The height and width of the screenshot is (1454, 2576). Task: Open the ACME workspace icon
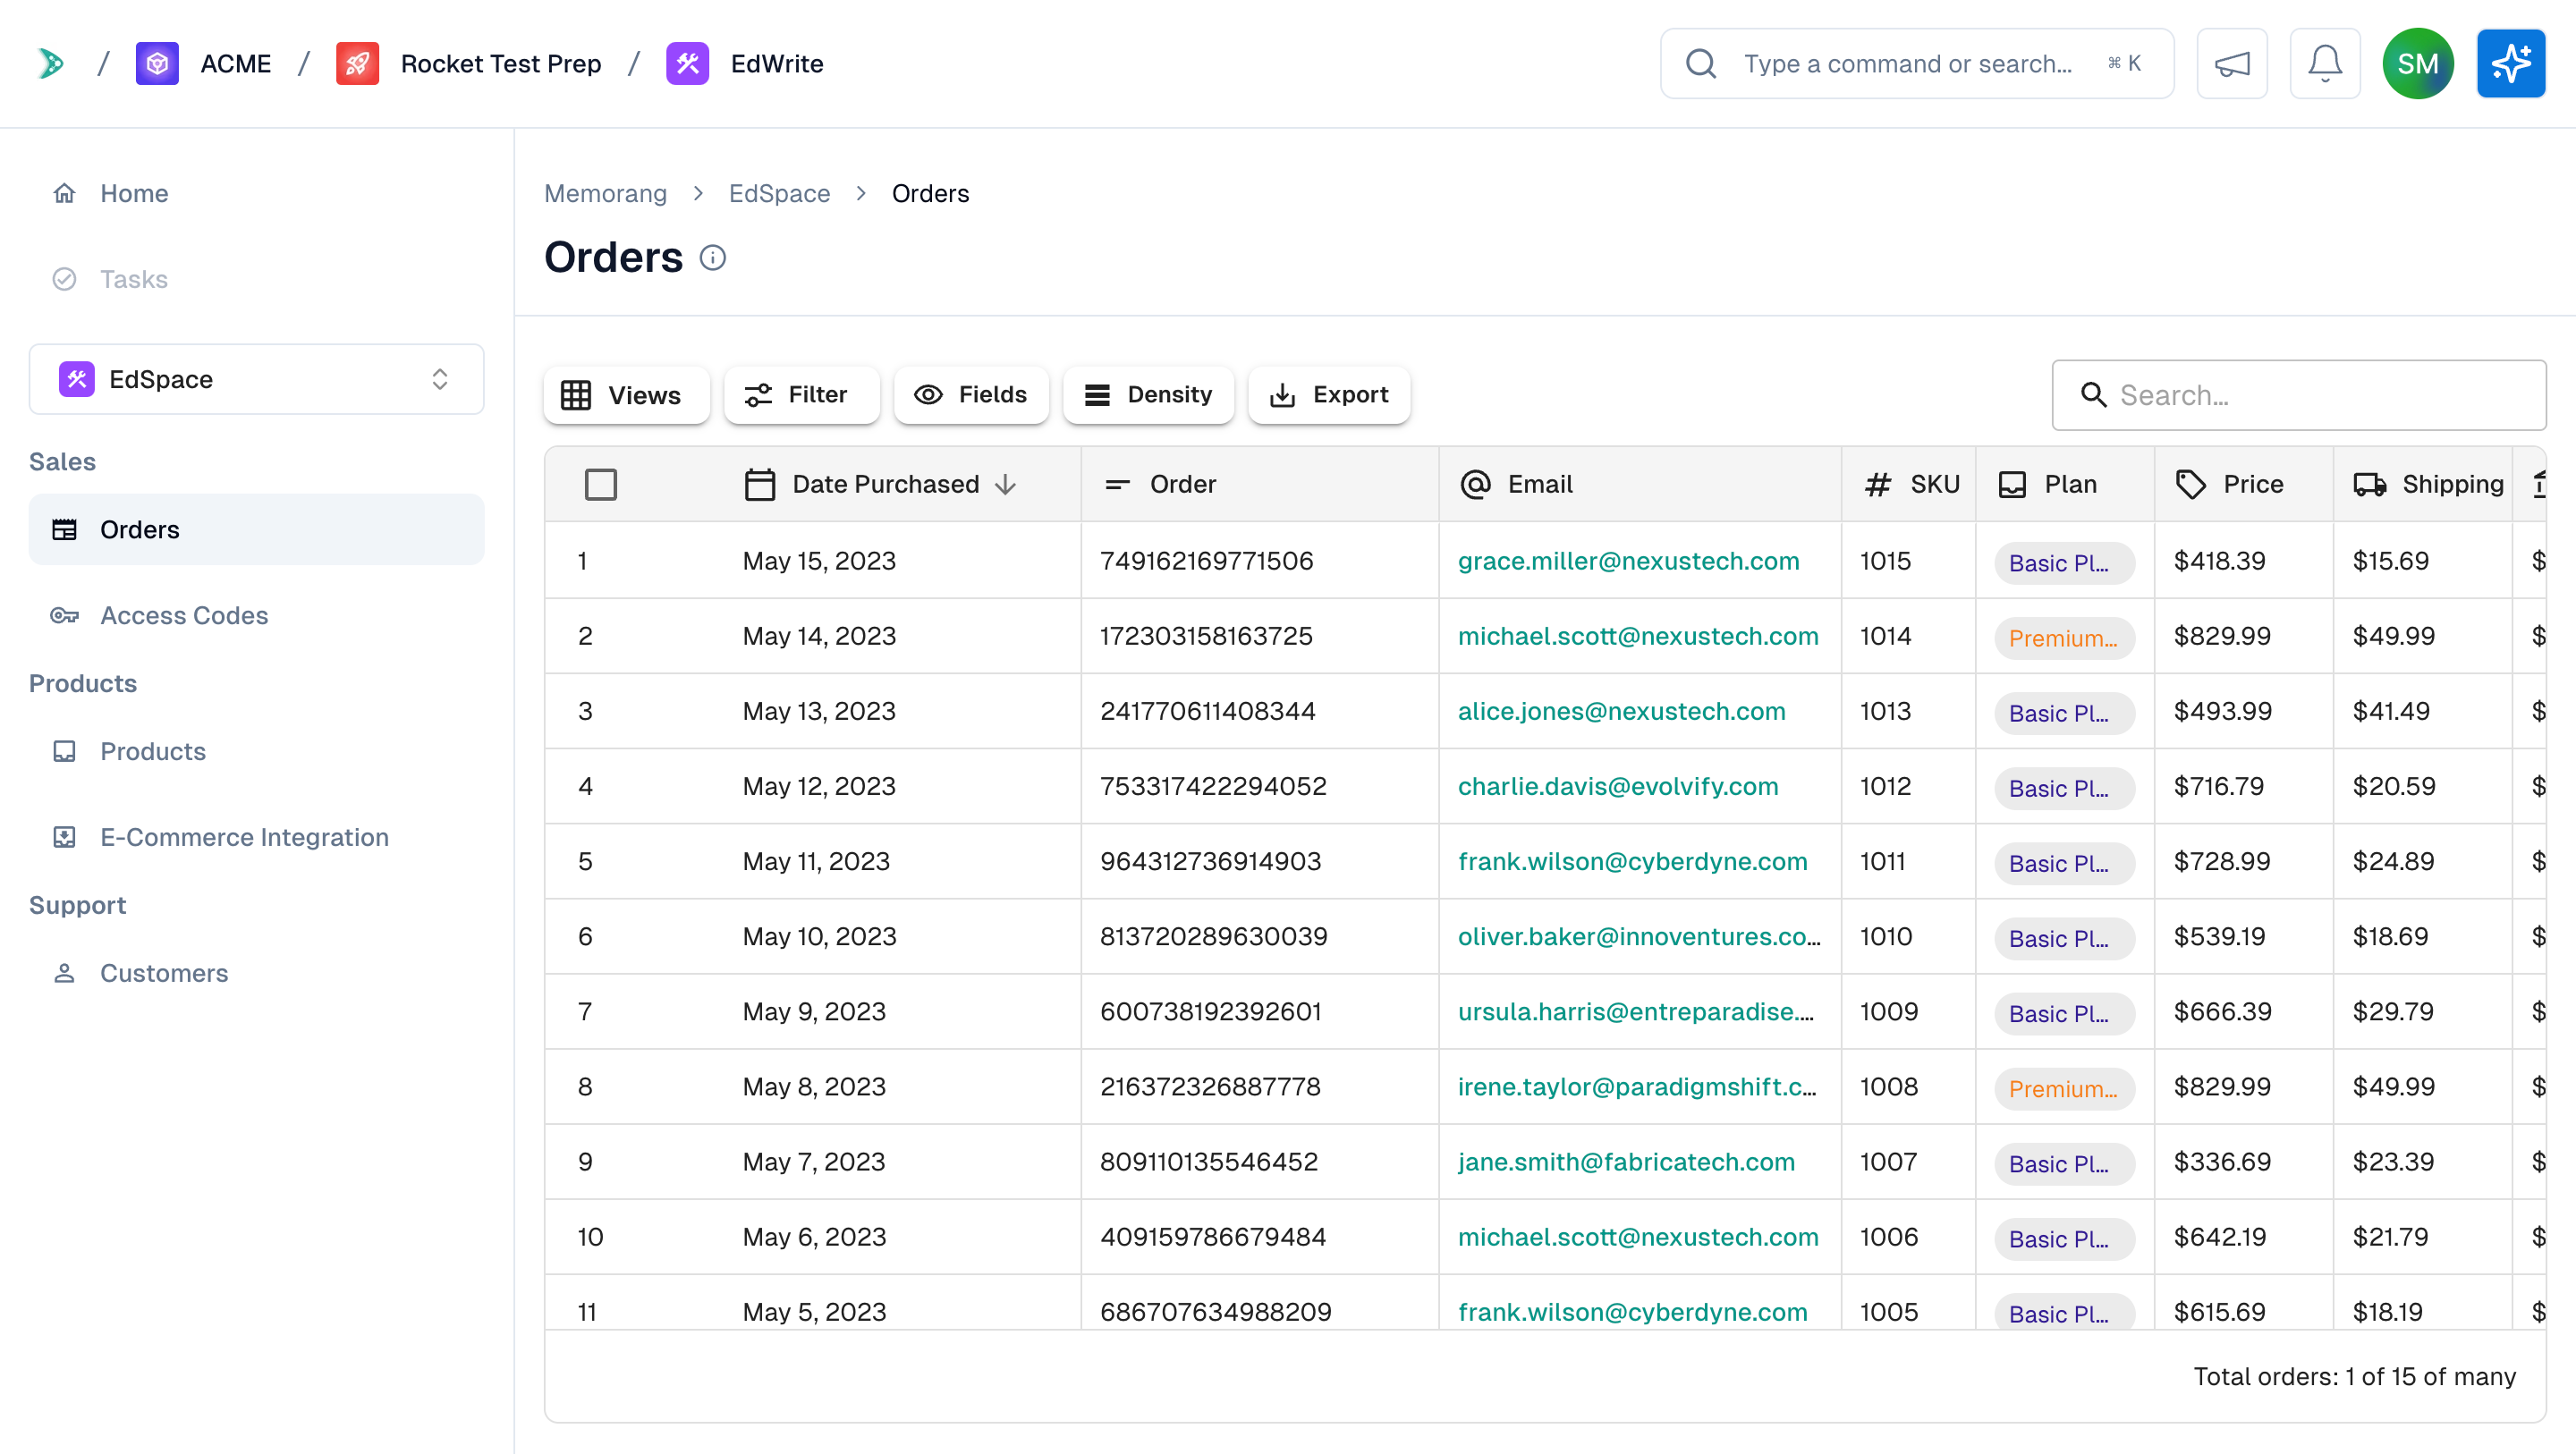click(157, 64)
